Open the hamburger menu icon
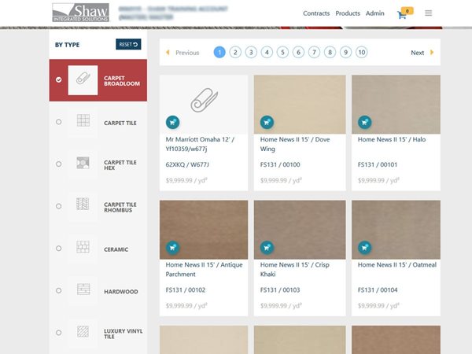Image resolution: width=472 pixels, height=354 pixels. click(429, 13)
